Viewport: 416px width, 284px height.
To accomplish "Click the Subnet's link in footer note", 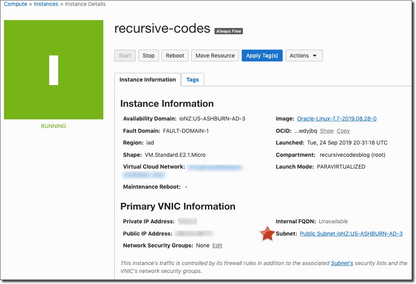I will click(x=342, y=263).
